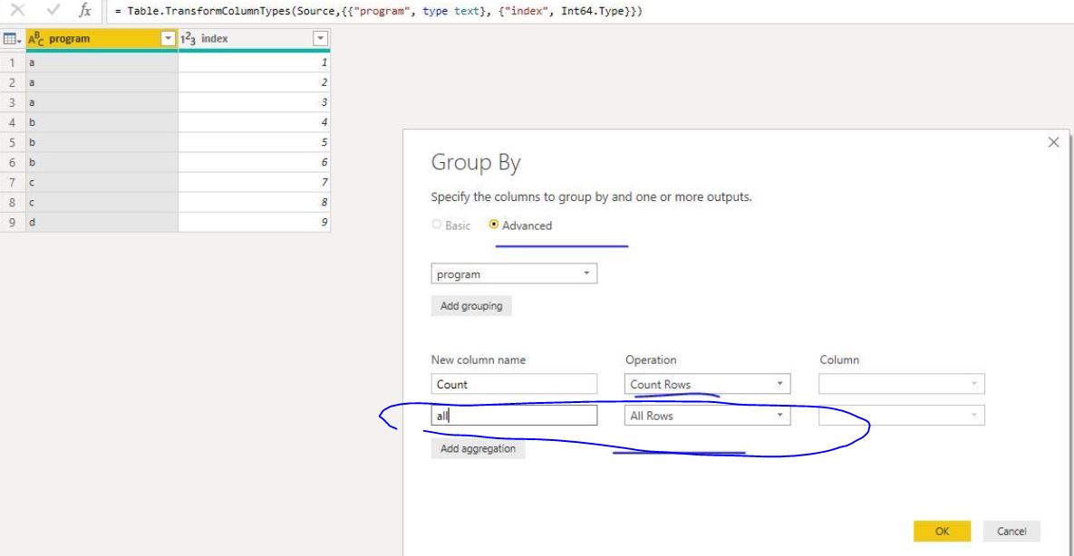
Task: Confirm grouping with the OK button
Action: [942, 532]
